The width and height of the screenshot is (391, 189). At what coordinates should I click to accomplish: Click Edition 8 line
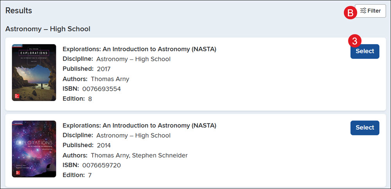pos(77,99)
